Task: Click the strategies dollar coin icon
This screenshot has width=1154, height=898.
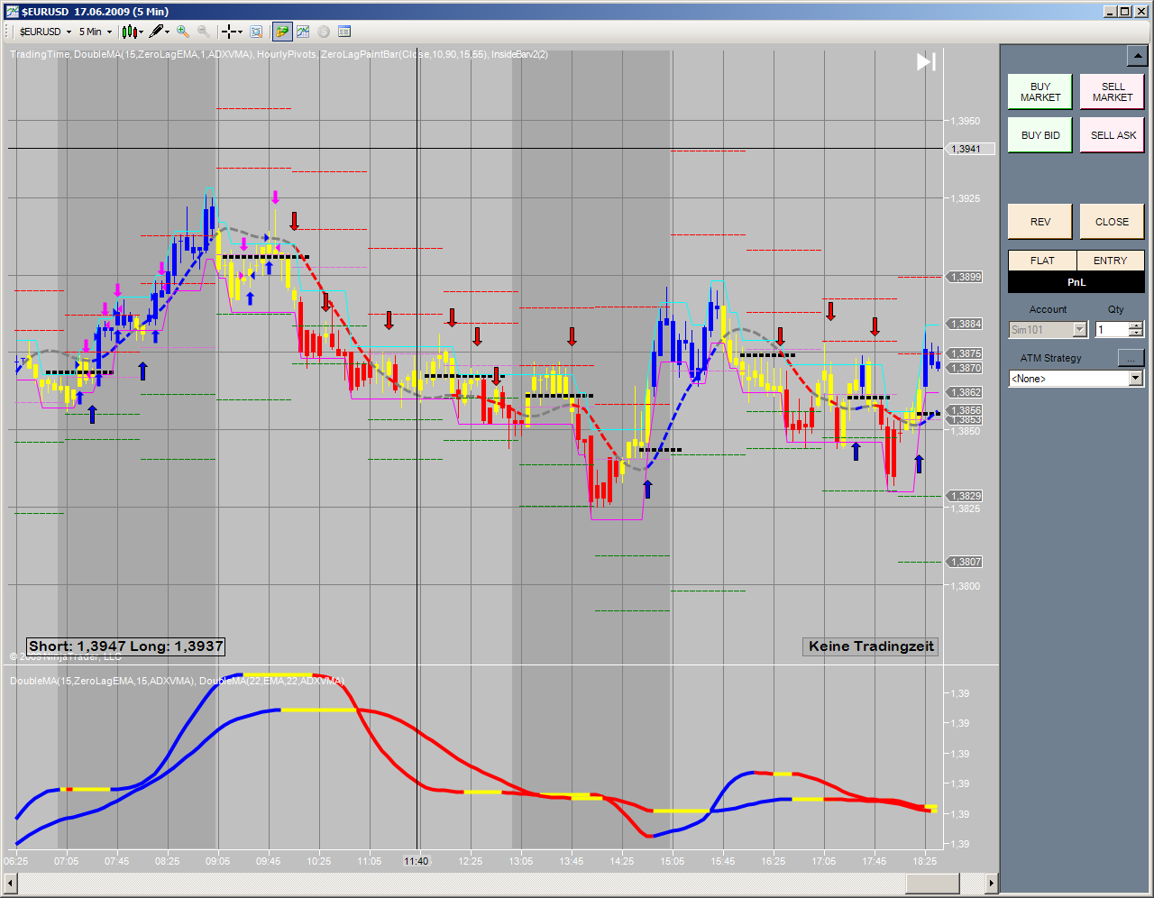Action: point(324,32)
